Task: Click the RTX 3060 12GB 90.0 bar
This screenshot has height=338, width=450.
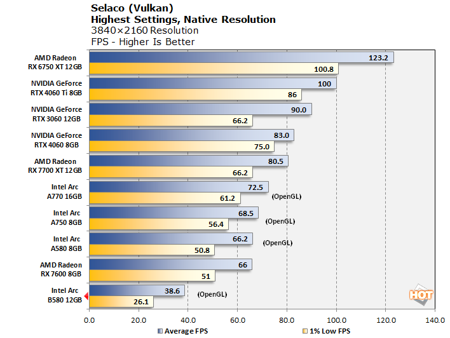Action: pyautogui.click(x=200, y=110)
